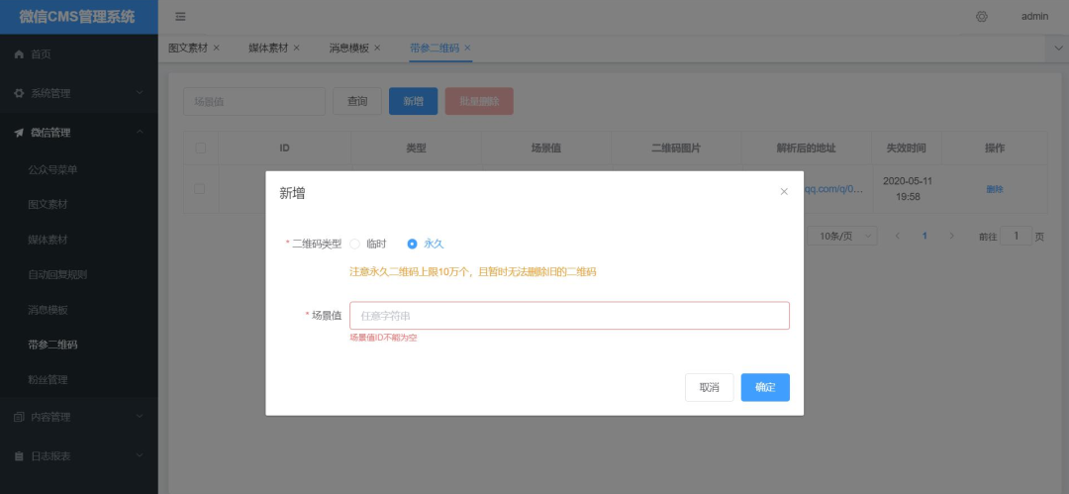
Task: Open the tab list dropdown arrow
Action: point(1057,49)
